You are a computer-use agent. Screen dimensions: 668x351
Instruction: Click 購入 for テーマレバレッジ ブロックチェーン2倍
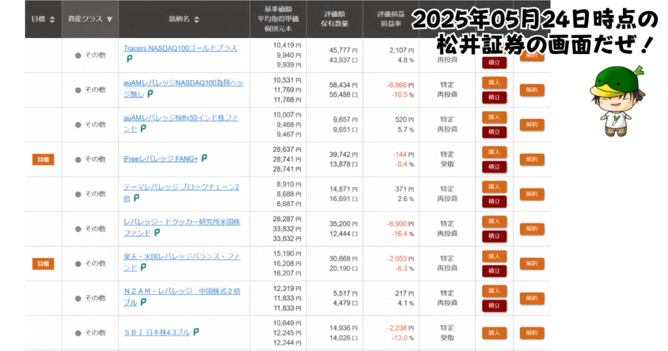click(494, 187)
